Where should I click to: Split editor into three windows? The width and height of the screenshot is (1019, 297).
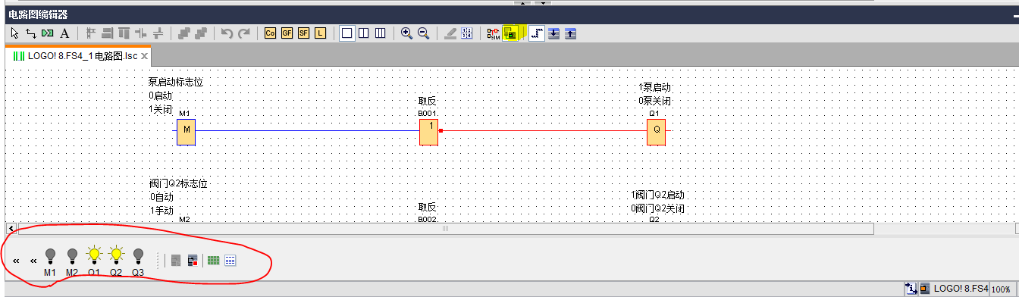pyautogui.click(x=380, y=33)
